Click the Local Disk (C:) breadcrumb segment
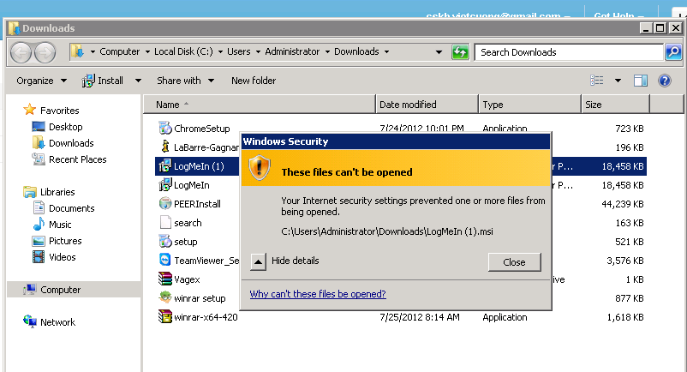Image resolution: width=687 pixels, height=372 pixels. 183,51
